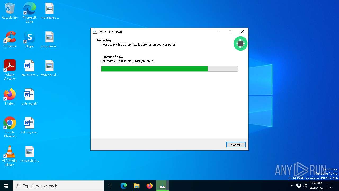
Task: Select the Qt6Core.dll file path text
Action: [x=128, y=61]
